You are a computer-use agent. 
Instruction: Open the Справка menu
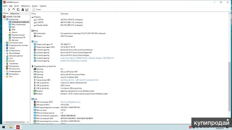click(x=43, y=6)
